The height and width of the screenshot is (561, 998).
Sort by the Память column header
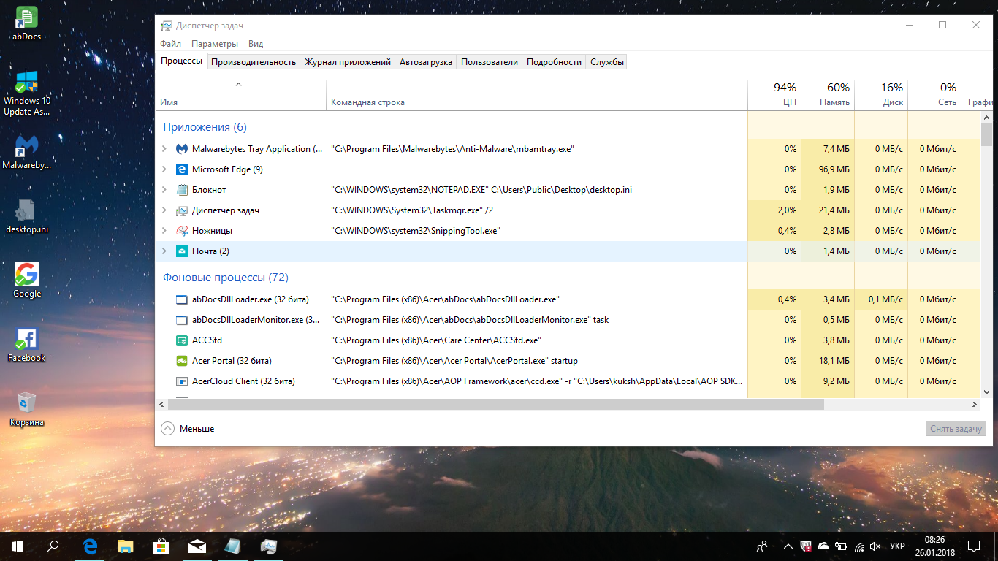[828, 95]
